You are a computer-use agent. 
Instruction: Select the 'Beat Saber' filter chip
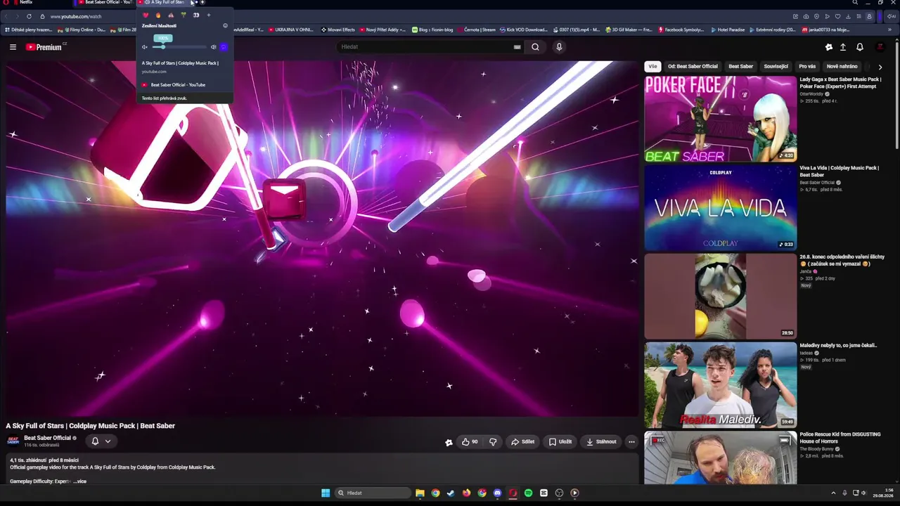point(740,67)
